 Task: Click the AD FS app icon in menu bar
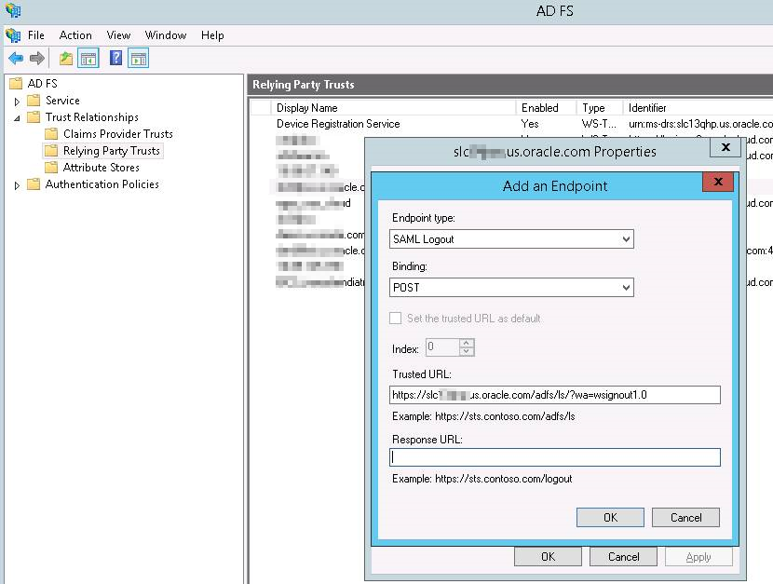(x=13, y=35)
